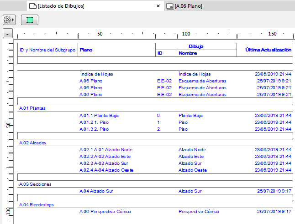Image resolution: width=295 pixels, height=224 pixels.
Task: Click the ID y Nombre del Subgrupo header
Action: pos(47,50)
